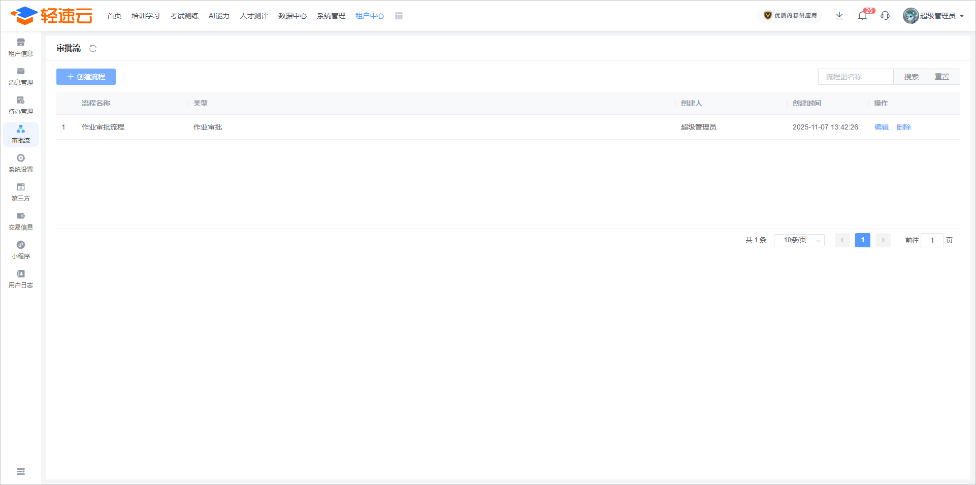Open 系统设置 in the left sidebar
Image resolution: width=976 pixels, height=485 pixels.
pyautogui.click(x=21, y=163)
